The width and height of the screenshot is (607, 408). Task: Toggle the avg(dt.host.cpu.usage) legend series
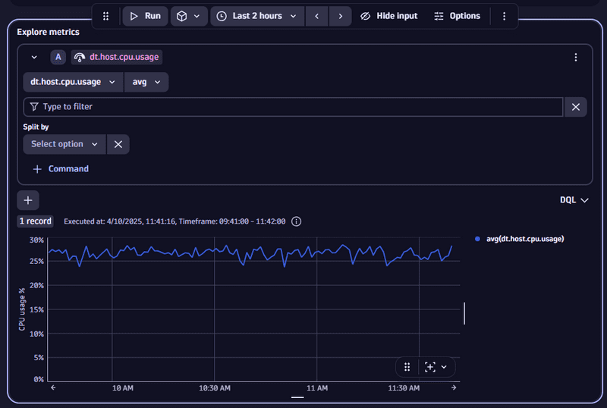[x=520, y=239]
